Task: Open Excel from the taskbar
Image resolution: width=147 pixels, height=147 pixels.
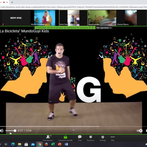Action: (x=53, y=144)
